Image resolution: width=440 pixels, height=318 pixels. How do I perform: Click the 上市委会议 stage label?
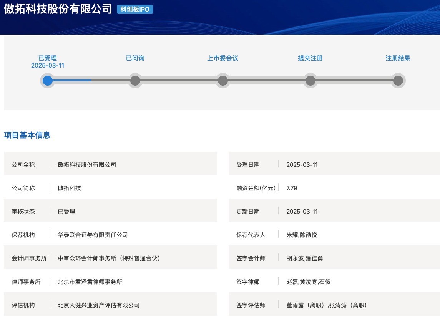tap(223, 58)
